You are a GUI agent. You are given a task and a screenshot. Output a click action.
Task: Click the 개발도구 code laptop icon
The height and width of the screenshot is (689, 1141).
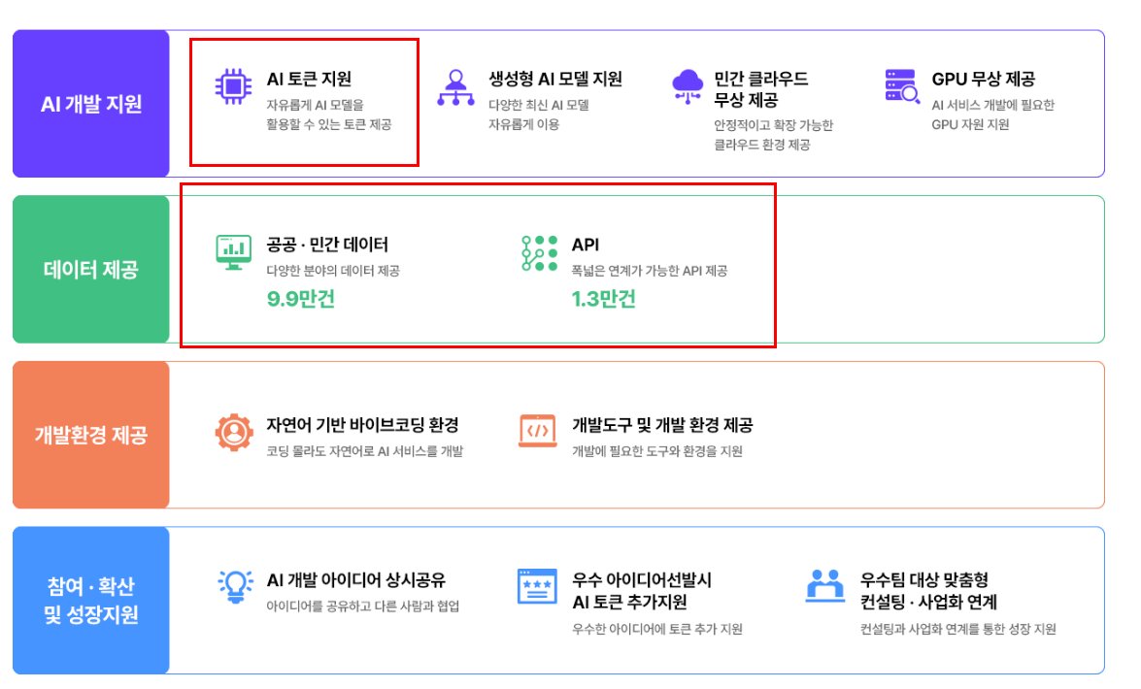click(x=538, y=431)
